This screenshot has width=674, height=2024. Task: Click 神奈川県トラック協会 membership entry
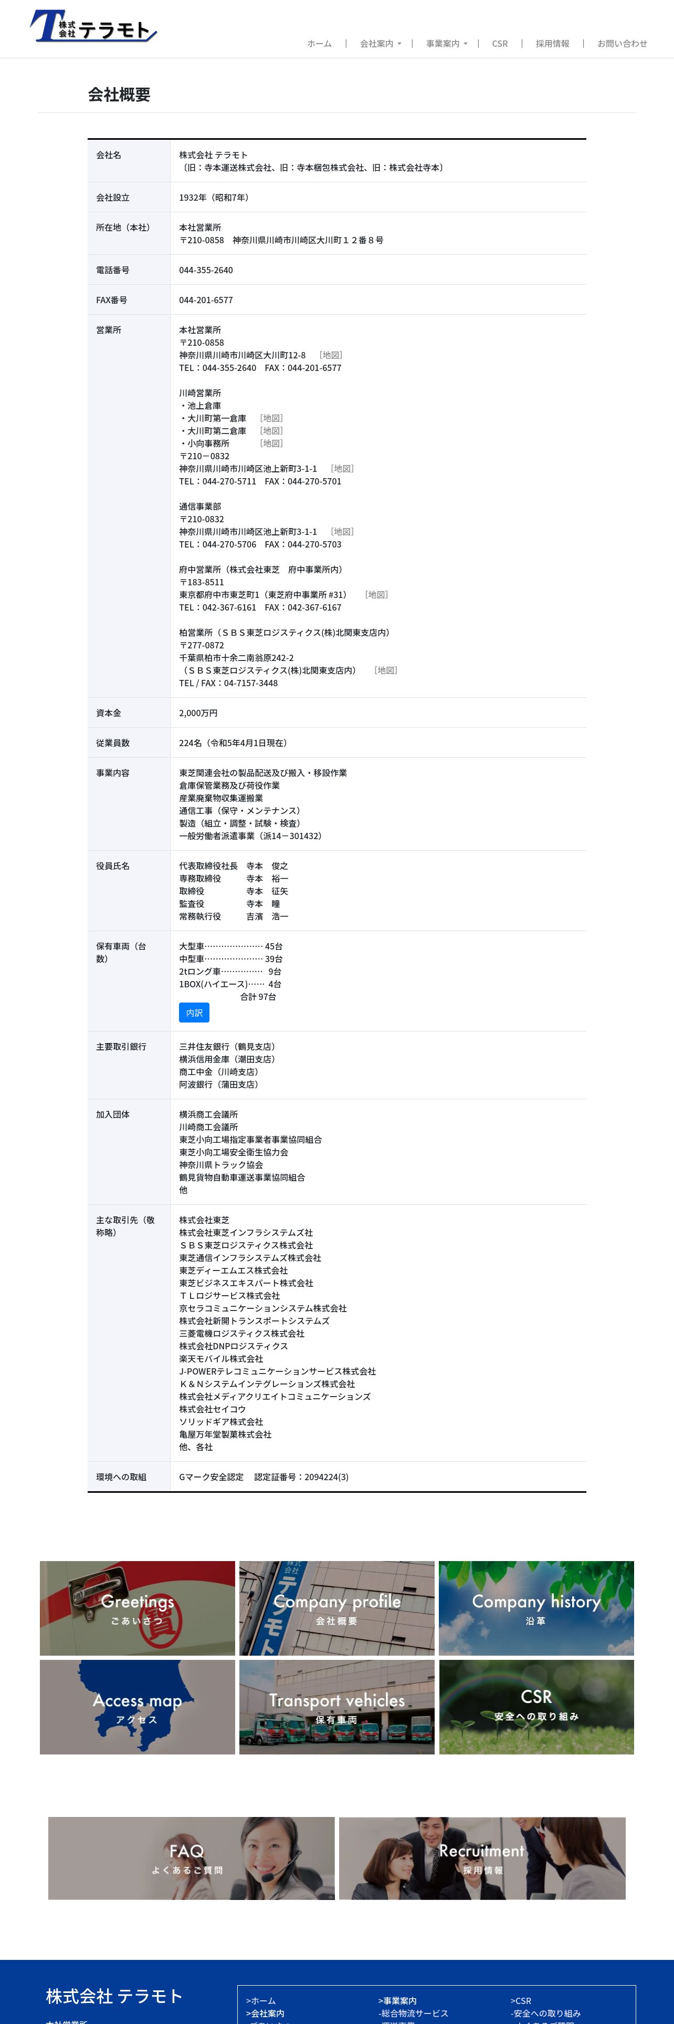(222, 1165)
